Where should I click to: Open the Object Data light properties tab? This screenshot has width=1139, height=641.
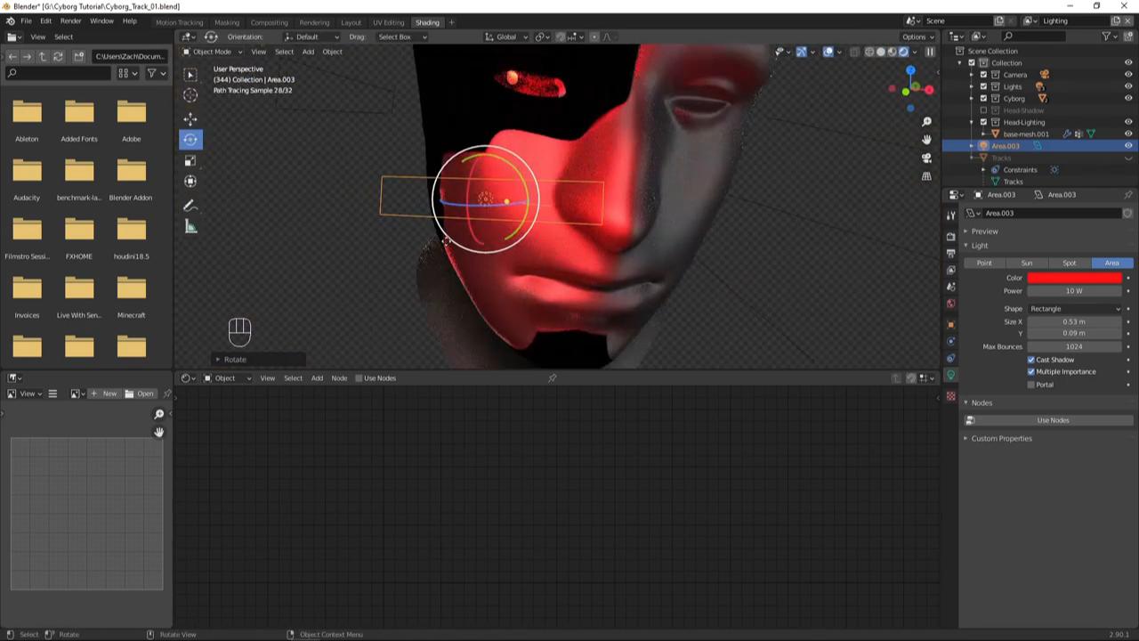pos(950,375)
